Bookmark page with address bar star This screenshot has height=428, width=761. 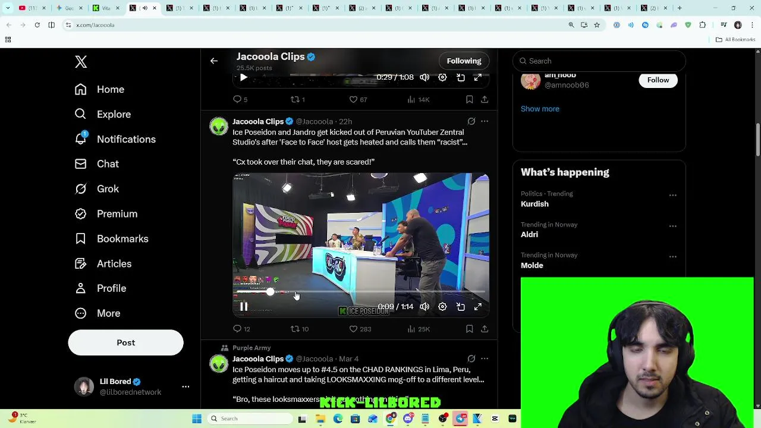coord(597,25)
